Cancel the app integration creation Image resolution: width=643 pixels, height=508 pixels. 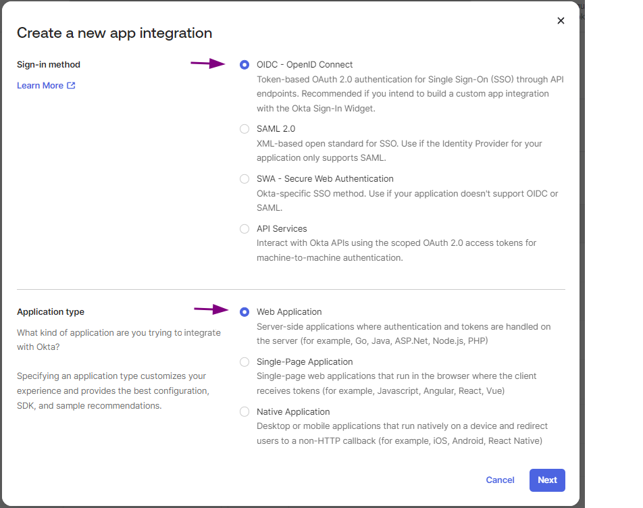[x=500, y=480]
